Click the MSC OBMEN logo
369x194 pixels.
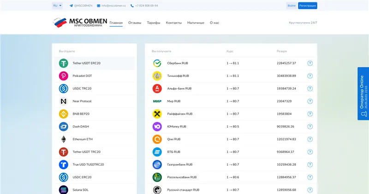pos(80,23)
